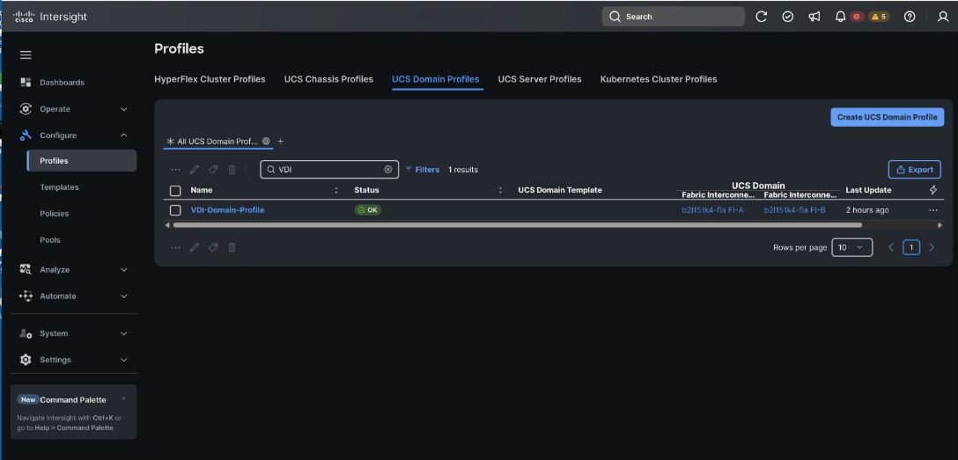Switch to HyperFlex Cluster Profiles tab
Screen dimensions: 958x460
[x=210, y=79]
